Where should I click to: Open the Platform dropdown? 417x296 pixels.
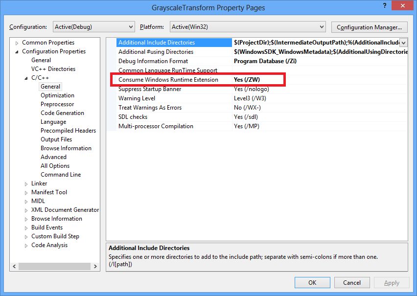point(248,27)
